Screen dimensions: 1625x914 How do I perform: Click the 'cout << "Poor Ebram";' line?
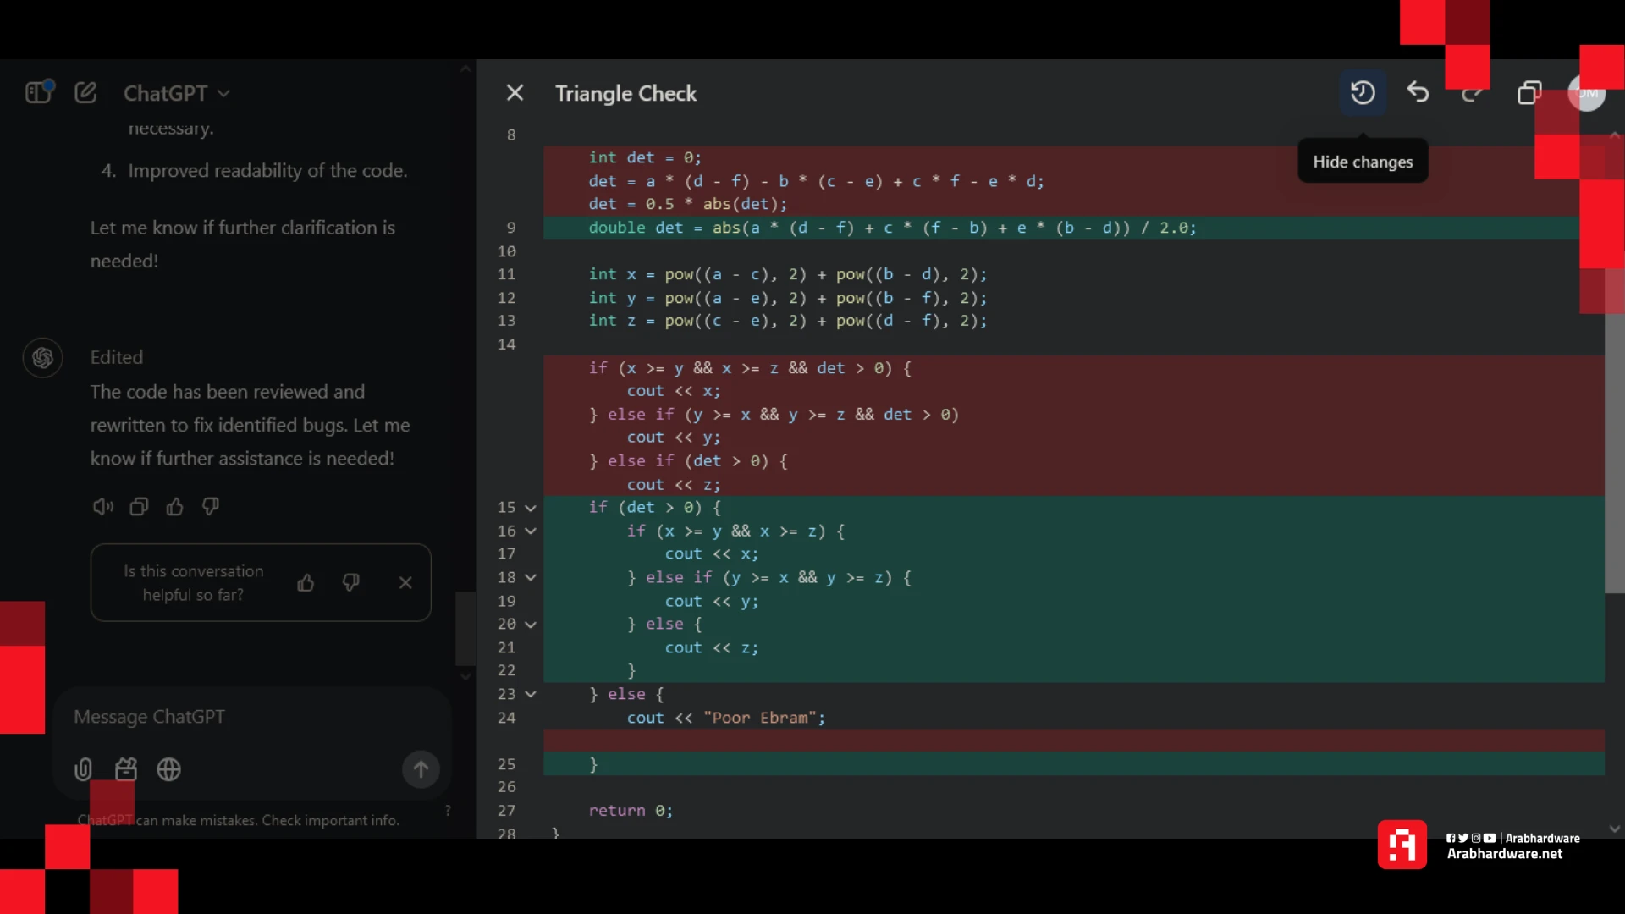click(x=725, y=718)
